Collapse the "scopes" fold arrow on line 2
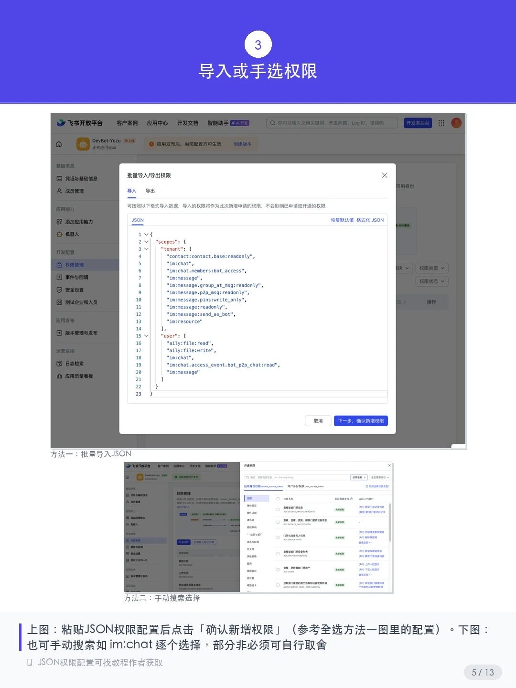The image size is (516, 688). (146, 242)
